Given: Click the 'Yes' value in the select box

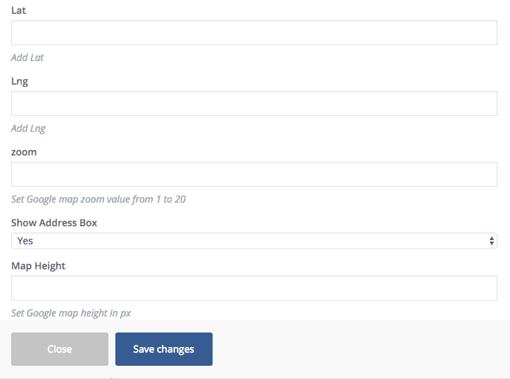Looking at the screenshot, I should [x=26, y=241].
